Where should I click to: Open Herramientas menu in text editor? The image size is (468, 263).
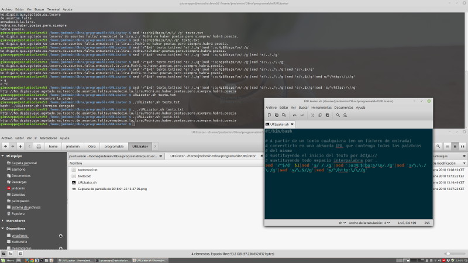coord(321,108)
